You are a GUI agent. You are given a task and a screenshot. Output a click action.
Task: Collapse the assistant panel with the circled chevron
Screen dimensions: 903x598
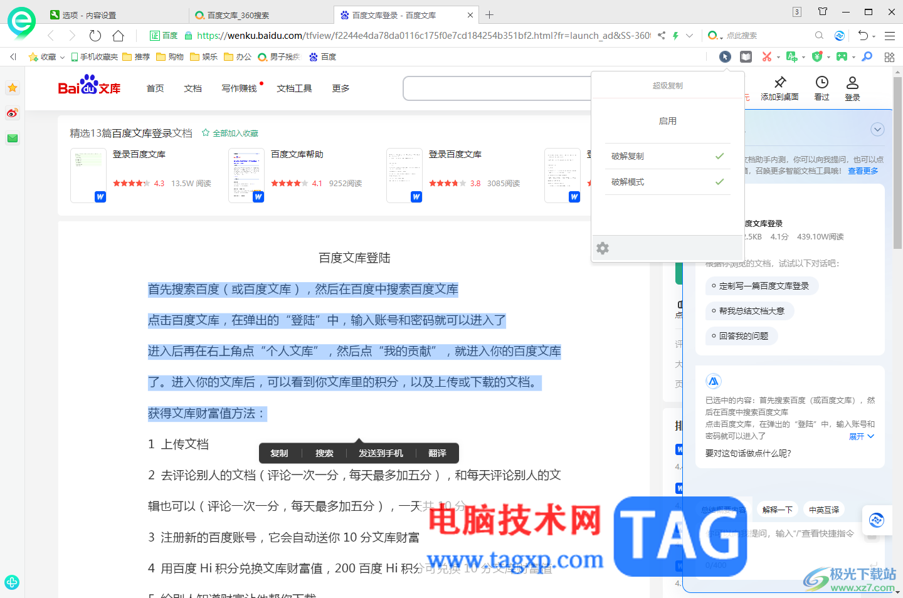(877, 130)
